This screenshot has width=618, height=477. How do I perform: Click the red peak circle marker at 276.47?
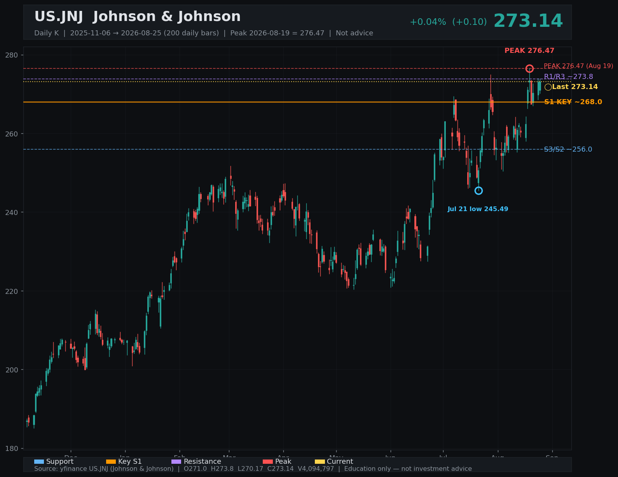[529, 69]
